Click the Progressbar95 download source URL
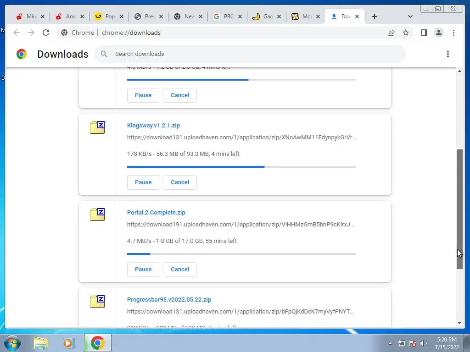The height and width of the screenshot is (352, 470). click(x=241, y=312)
